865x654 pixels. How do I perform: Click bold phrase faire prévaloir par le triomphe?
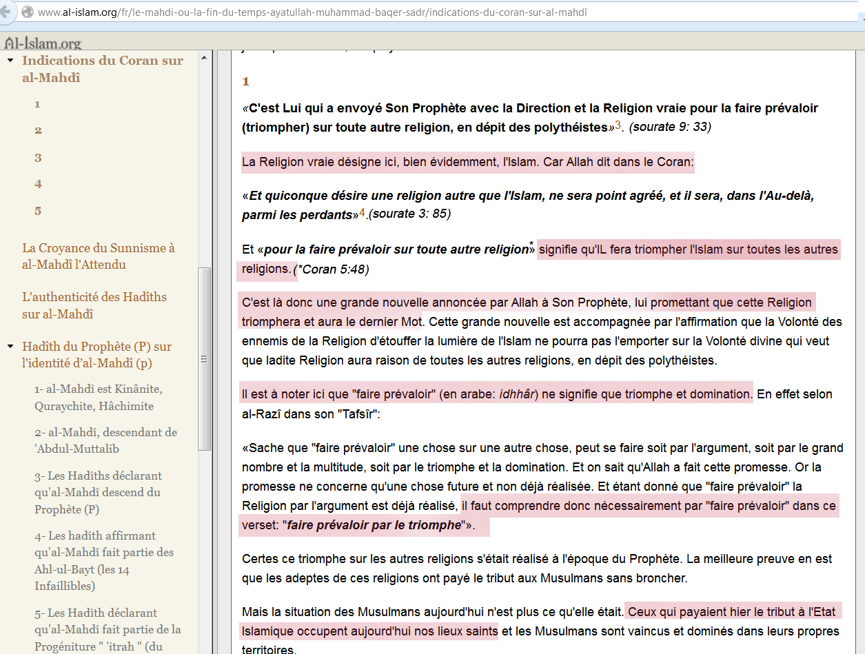point(374,526)
